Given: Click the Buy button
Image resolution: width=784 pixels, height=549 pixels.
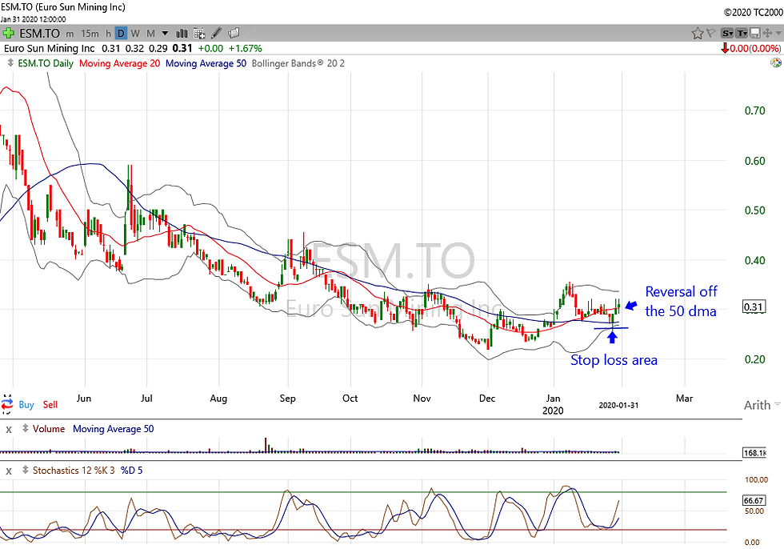Looking at the screenshot, I should 26,404.
